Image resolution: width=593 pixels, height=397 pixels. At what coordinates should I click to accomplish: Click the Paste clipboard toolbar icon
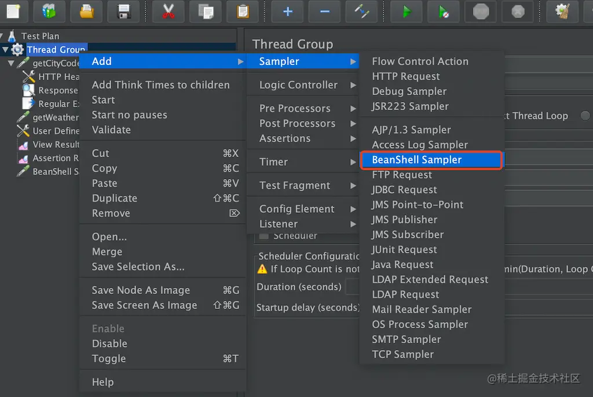coord(243,11)
